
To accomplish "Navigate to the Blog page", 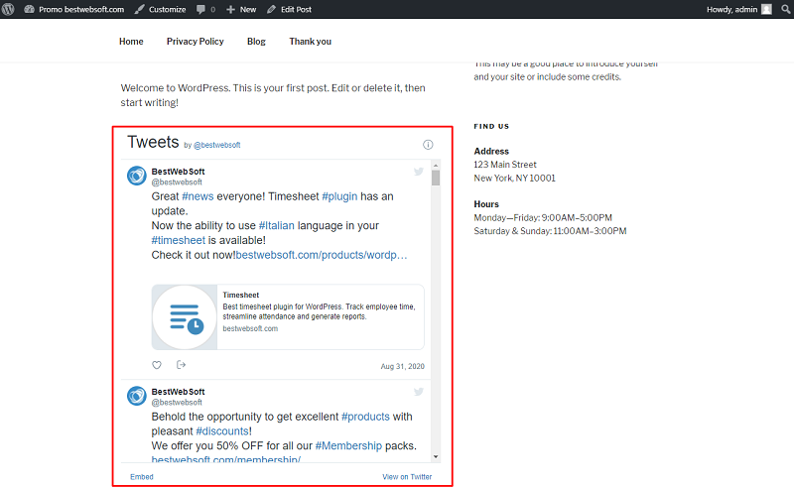I will tap(256, 42).
